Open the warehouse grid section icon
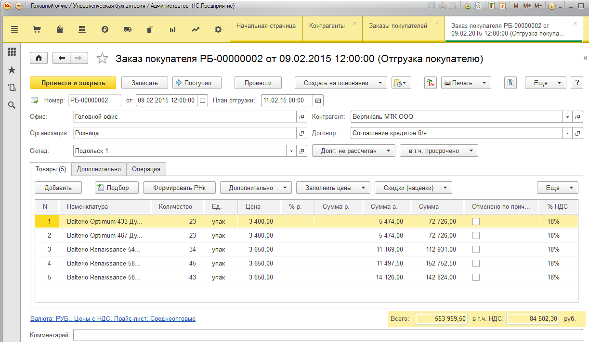This screenshot has height=342, width=589. pos(82,29)
